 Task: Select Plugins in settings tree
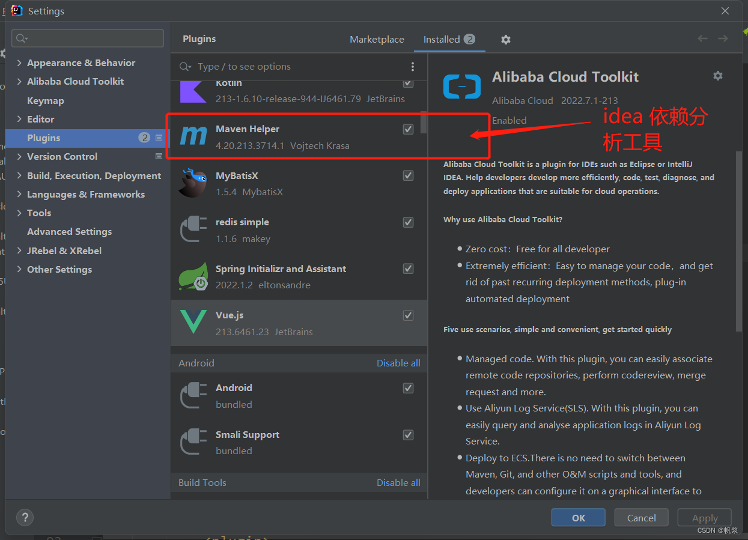point(88,138)
